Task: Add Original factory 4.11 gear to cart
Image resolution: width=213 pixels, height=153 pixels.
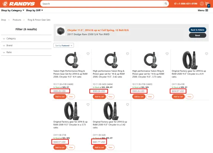Action: [x=178, y=97]
